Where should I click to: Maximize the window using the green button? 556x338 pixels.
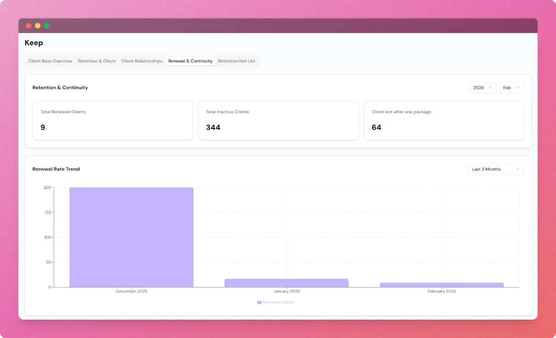47,26
